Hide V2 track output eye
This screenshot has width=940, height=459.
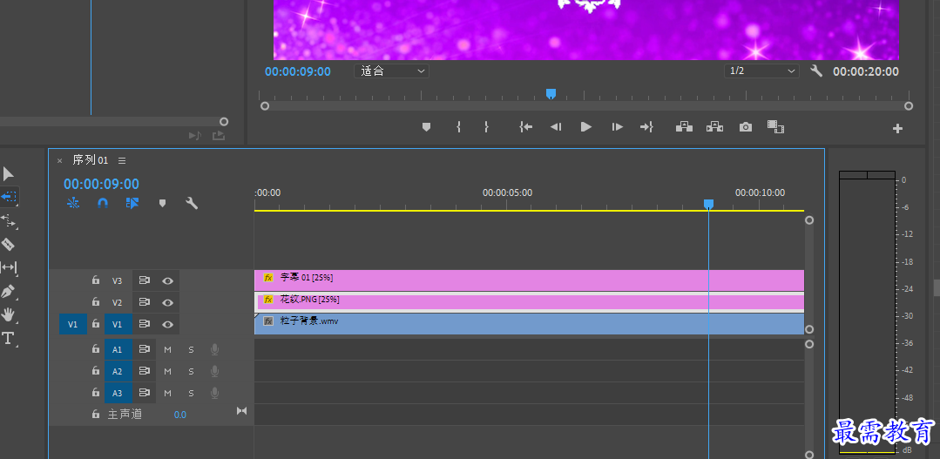[x=168, y=302]
